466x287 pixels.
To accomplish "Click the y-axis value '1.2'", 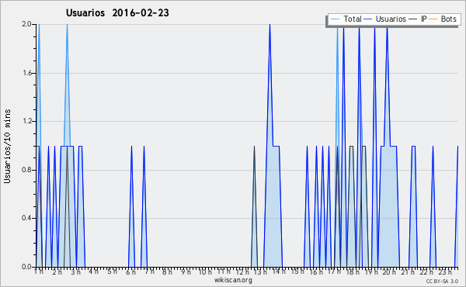I will tap(26, 121).
